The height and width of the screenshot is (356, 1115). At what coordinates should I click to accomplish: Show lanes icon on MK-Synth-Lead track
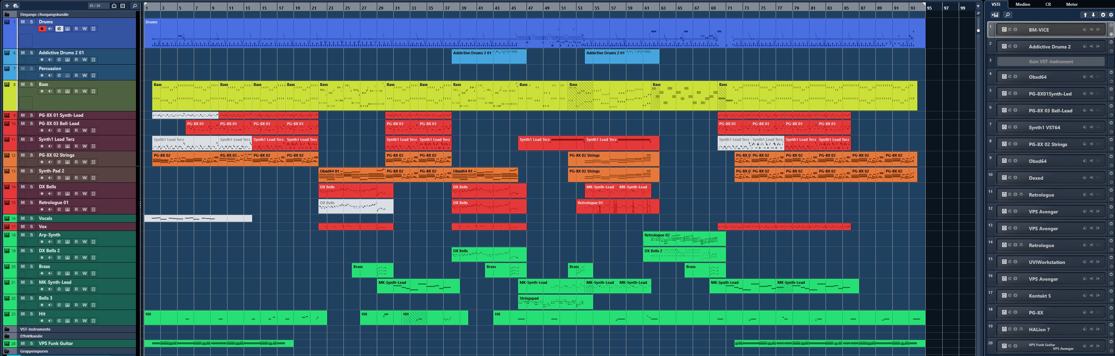point(94,289)
